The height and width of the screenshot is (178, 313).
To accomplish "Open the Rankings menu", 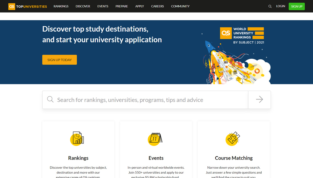I will pyautogui.click(x=61, y=6).
